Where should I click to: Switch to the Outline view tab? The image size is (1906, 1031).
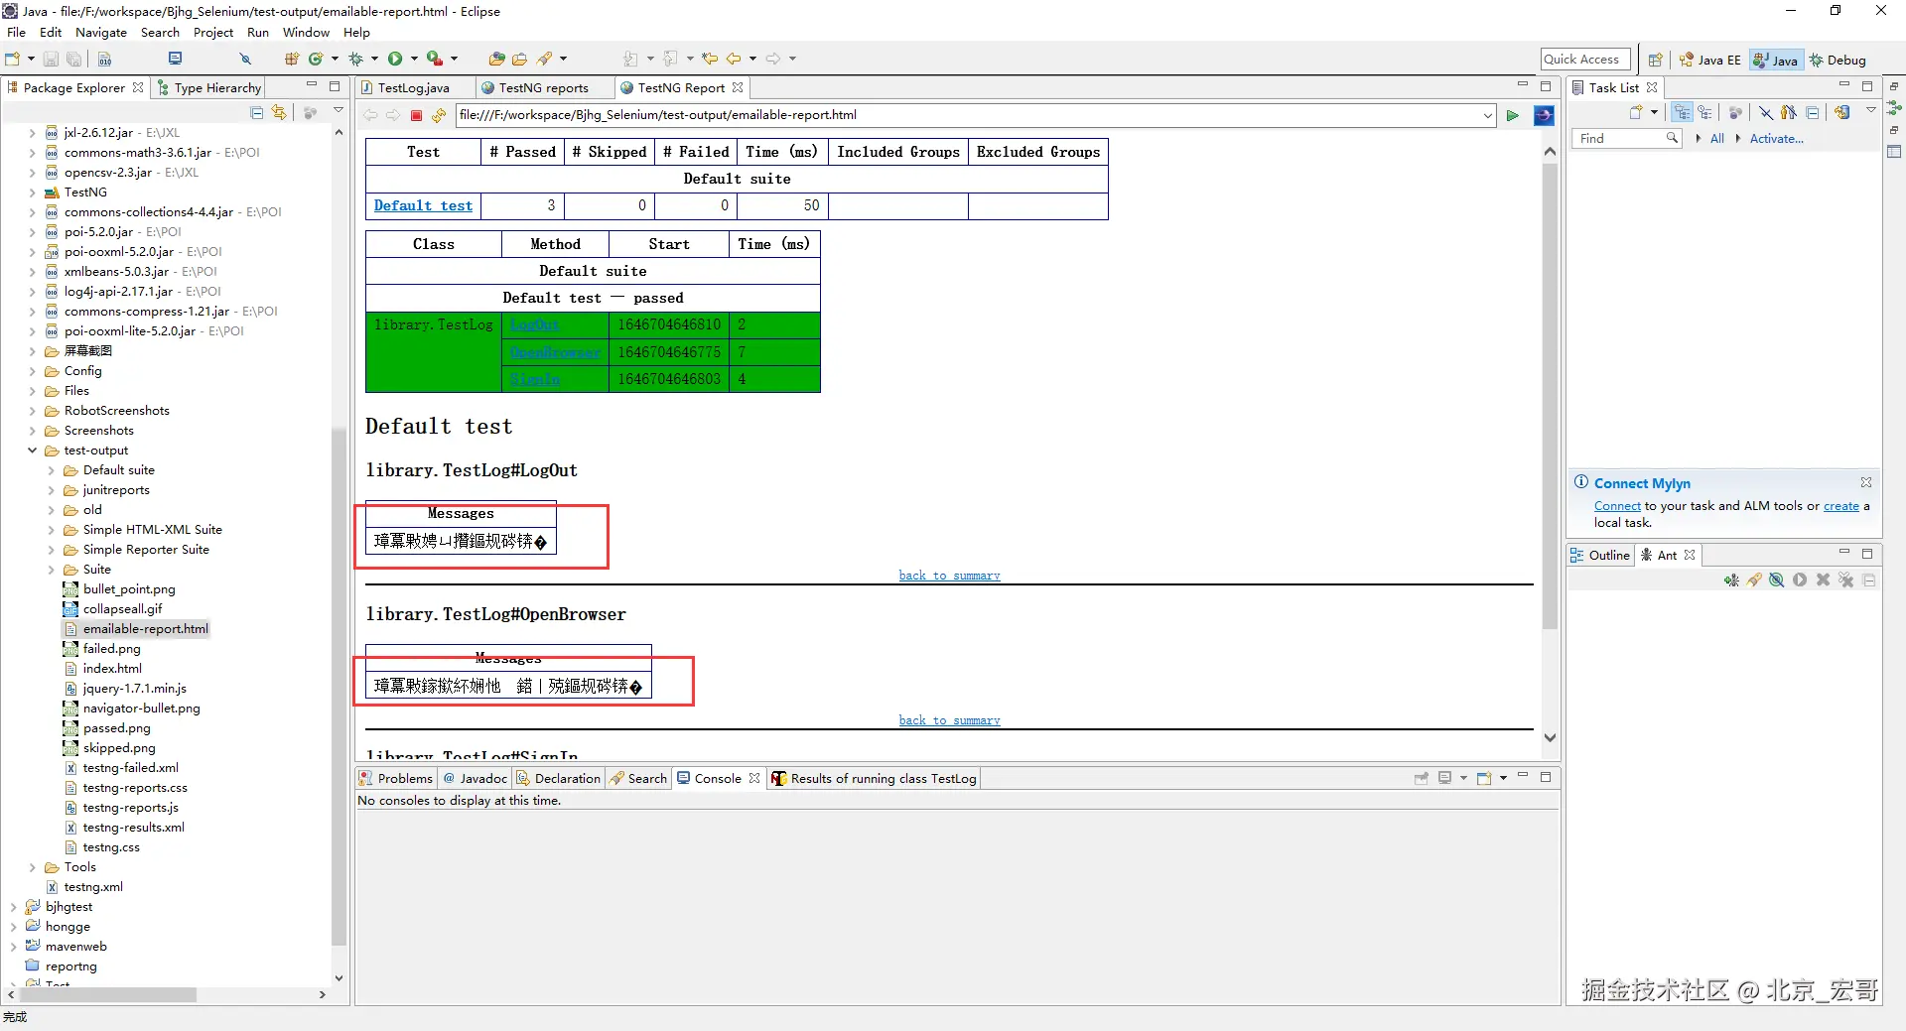coord(1600,556)
